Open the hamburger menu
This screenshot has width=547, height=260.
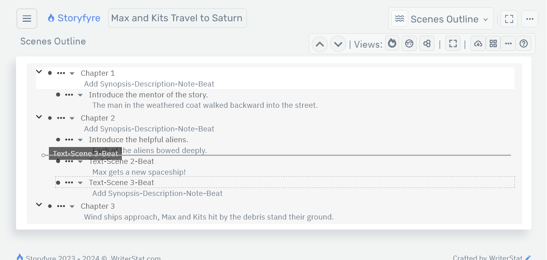(27, 19)
